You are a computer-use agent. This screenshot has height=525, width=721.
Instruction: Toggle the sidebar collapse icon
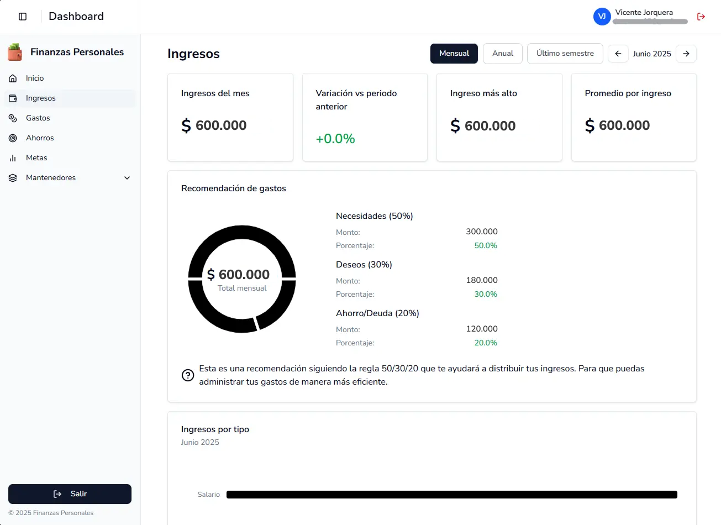coord(22,16)
